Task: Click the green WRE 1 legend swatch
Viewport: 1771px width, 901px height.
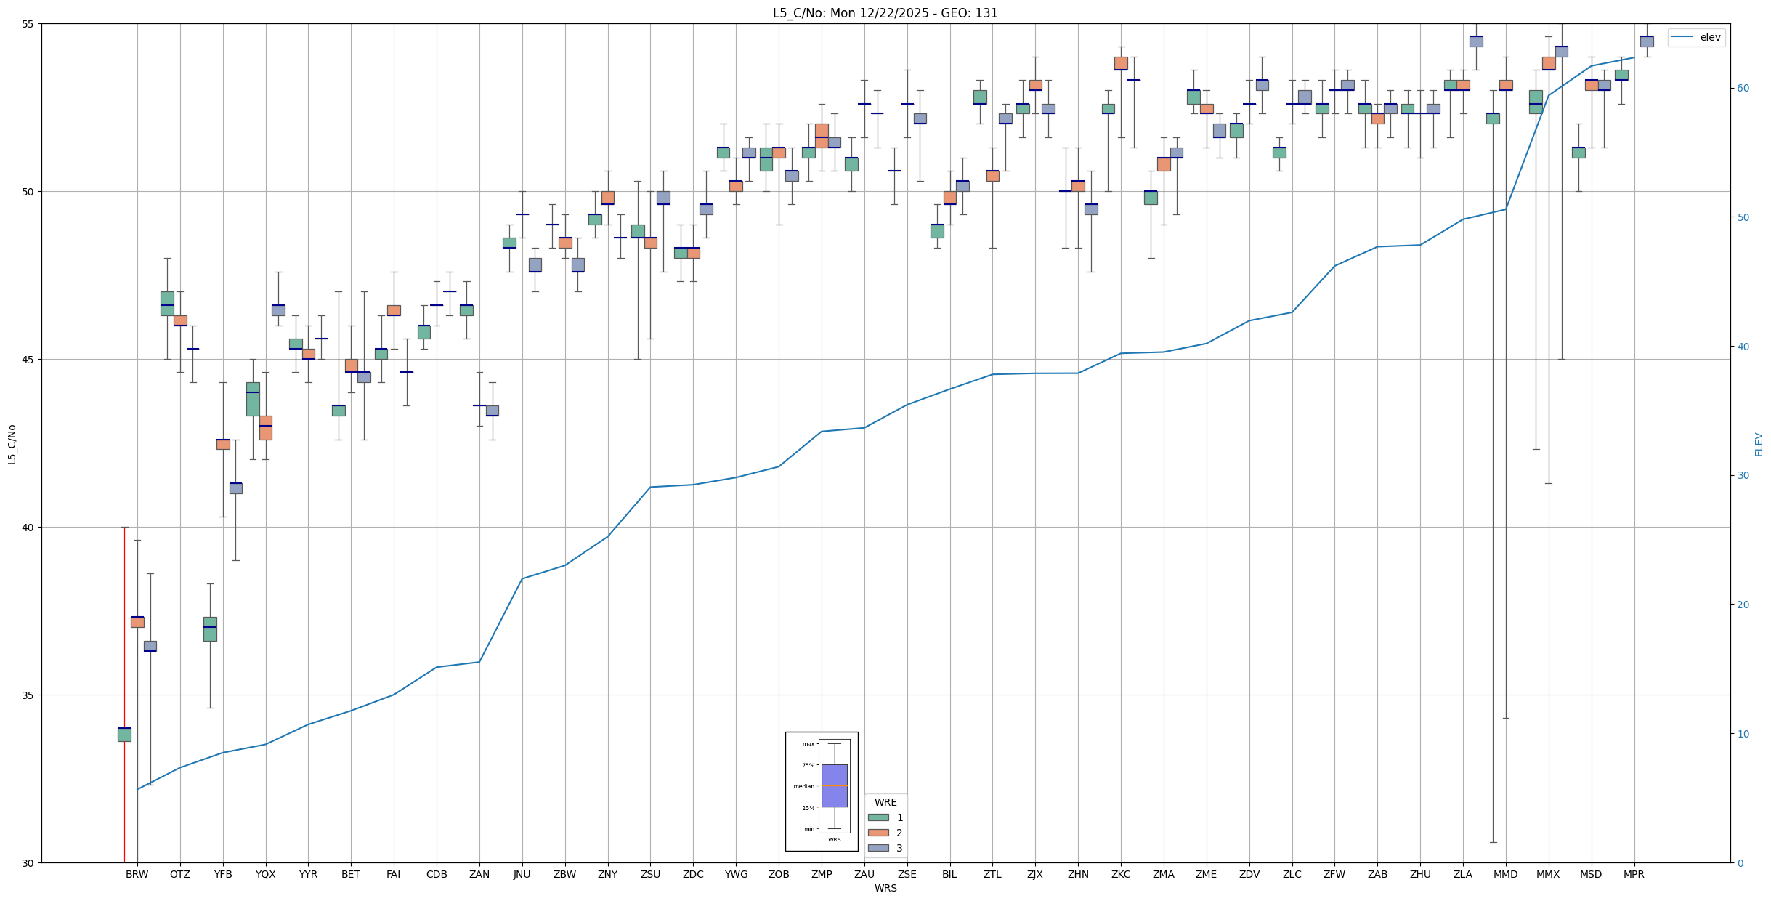Action: point(878,817)
